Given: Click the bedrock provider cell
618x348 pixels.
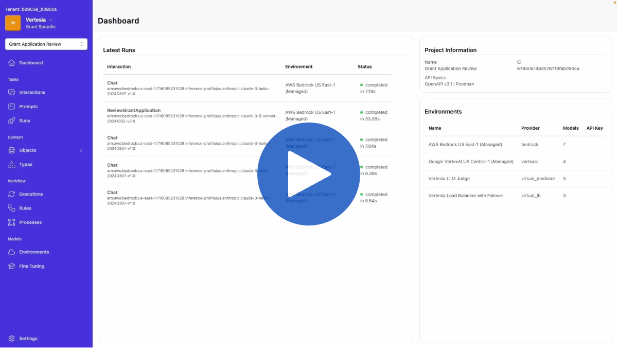Looking at the screenshot, I should [x=530, y=145].
